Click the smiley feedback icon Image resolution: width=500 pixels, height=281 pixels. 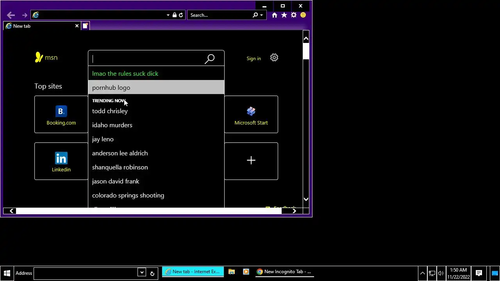pyautogui.click(x=303, y=15)
